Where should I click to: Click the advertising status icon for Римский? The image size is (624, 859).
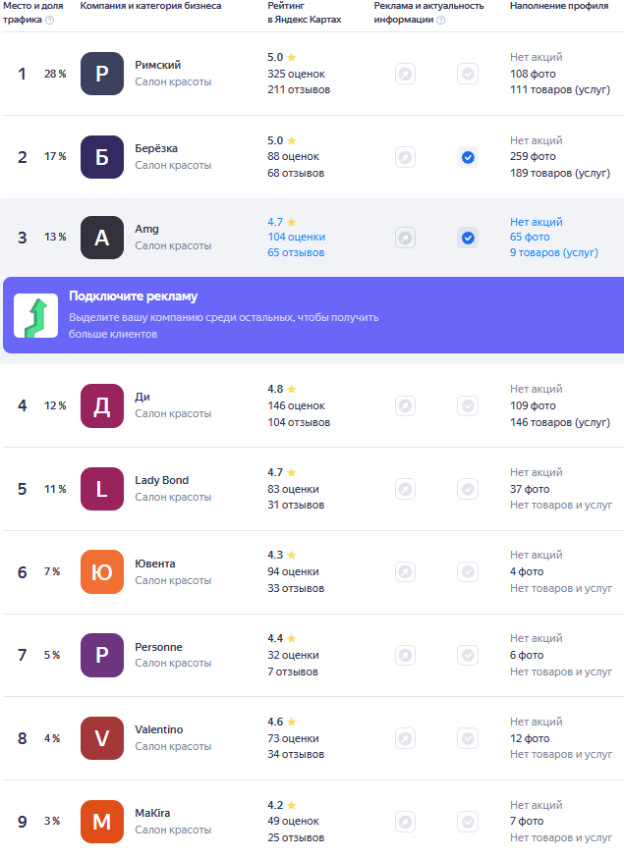[x=405, y=74]
